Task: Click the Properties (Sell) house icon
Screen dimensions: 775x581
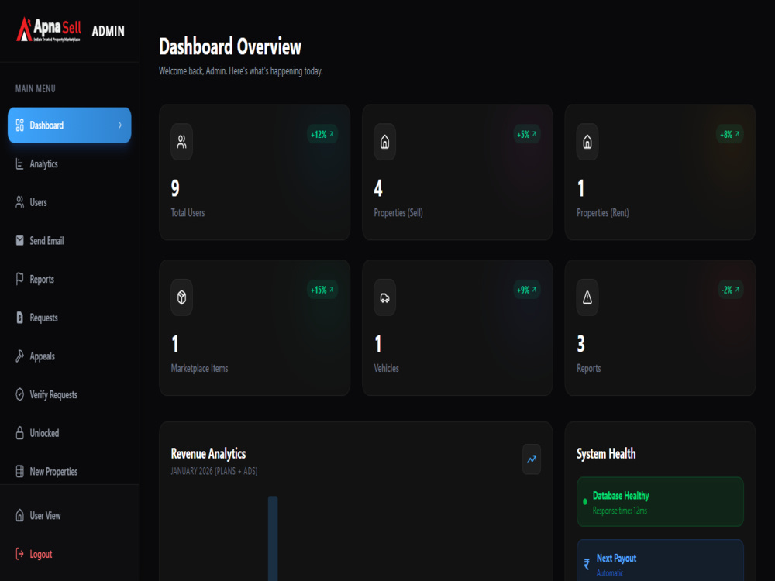Action: (x=384, y=143)
